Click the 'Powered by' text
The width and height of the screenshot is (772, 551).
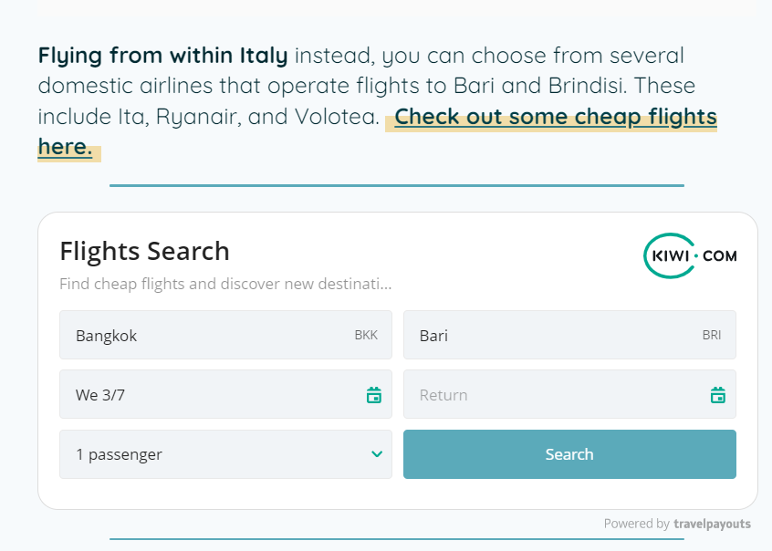(x=636, y=524)
